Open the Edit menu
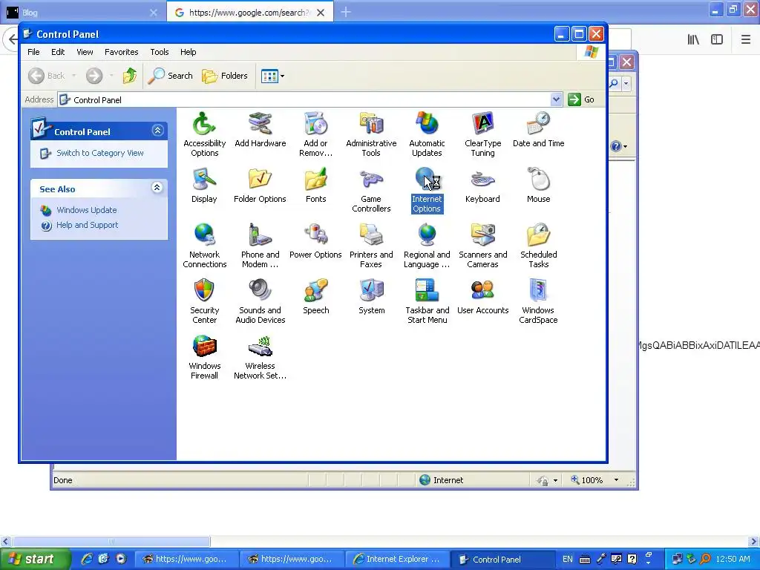 (58, 52)
